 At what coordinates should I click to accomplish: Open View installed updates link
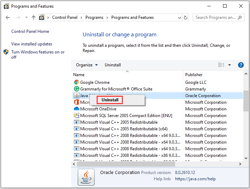point(32,44)
